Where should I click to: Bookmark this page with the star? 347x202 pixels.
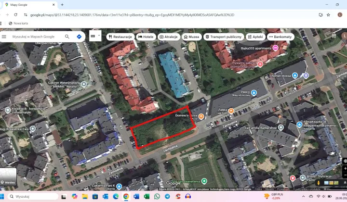point(328,15)
